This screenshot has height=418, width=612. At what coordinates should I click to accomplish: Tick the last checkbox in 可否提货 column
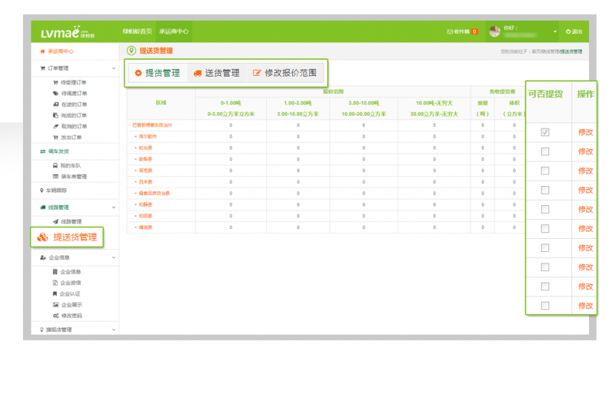pyautogui.click(x=545, y=305)
